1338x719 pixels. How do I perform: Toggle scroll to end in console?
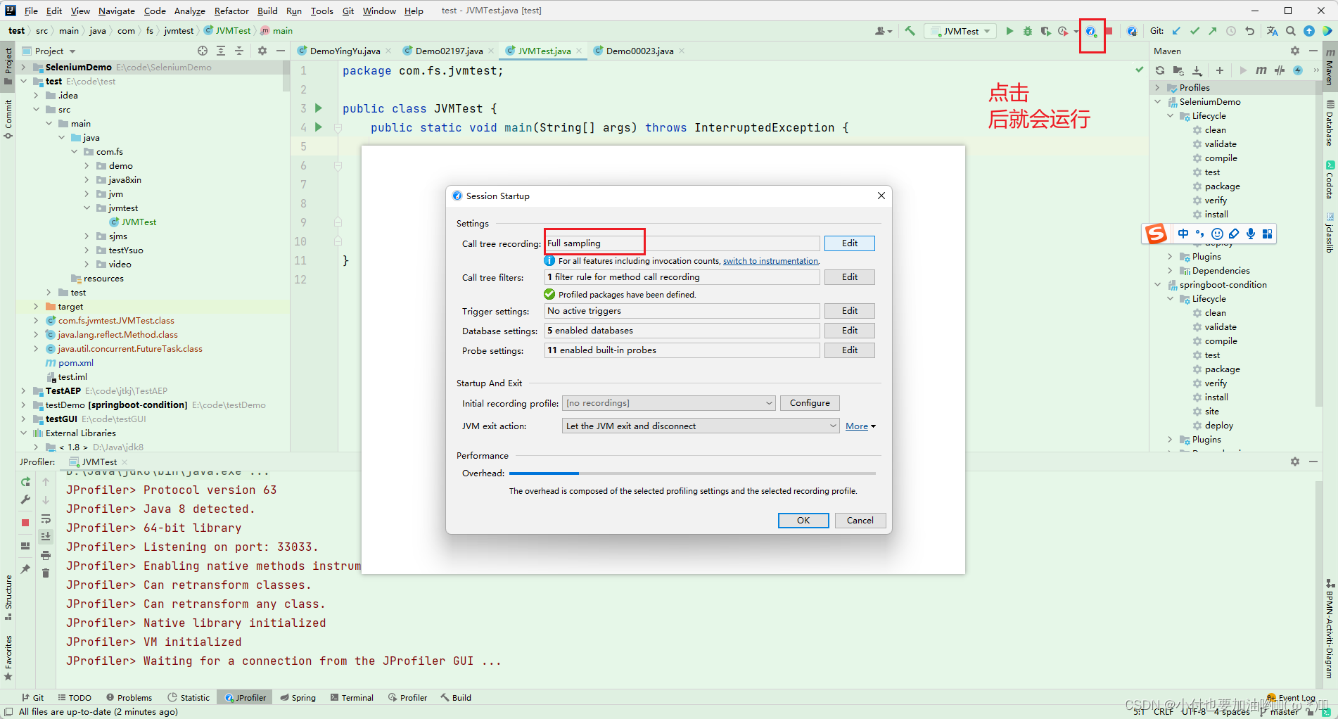46,537
